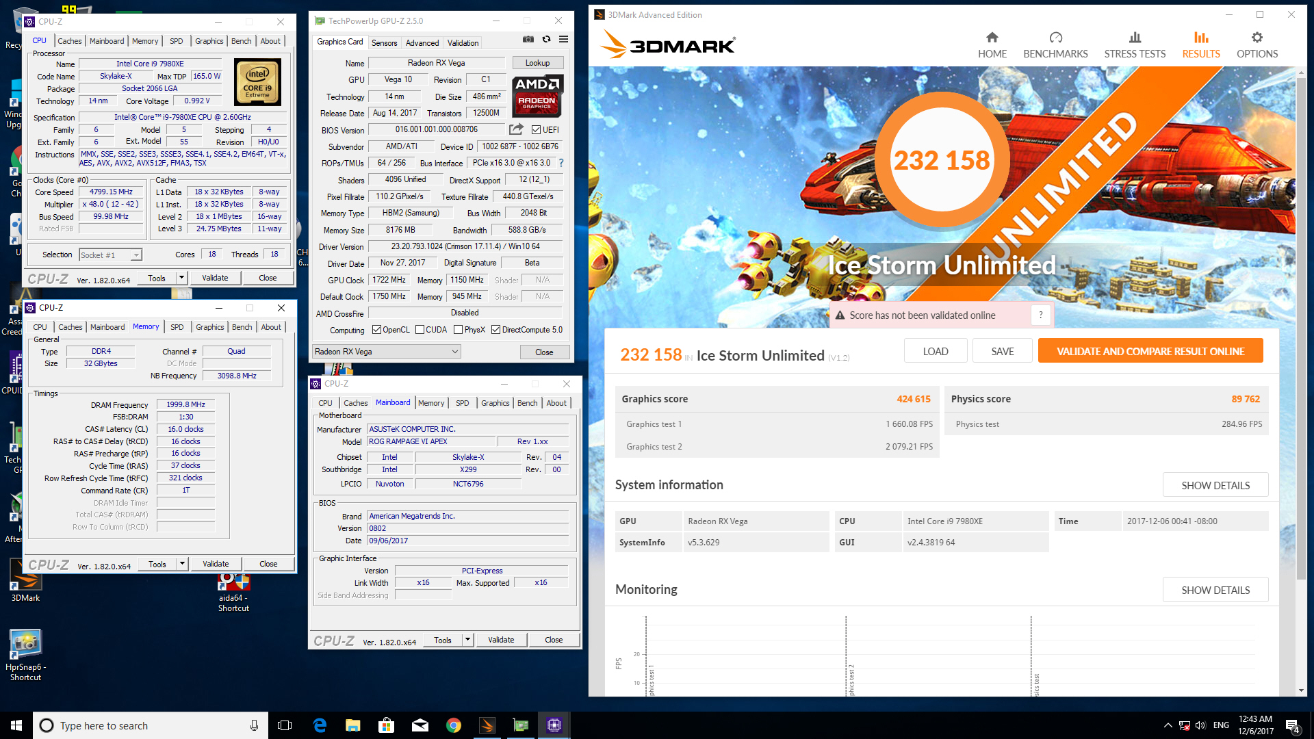Screen dimensions: 1314x739
Task: Expand Tools dropdown arrow in CPU-Z Memory window
Action: (182, 564)
